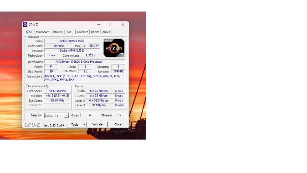Click the Close button at bottom
Image resolution: width=307 pixels, height=173 pixels.
[118, 124]
